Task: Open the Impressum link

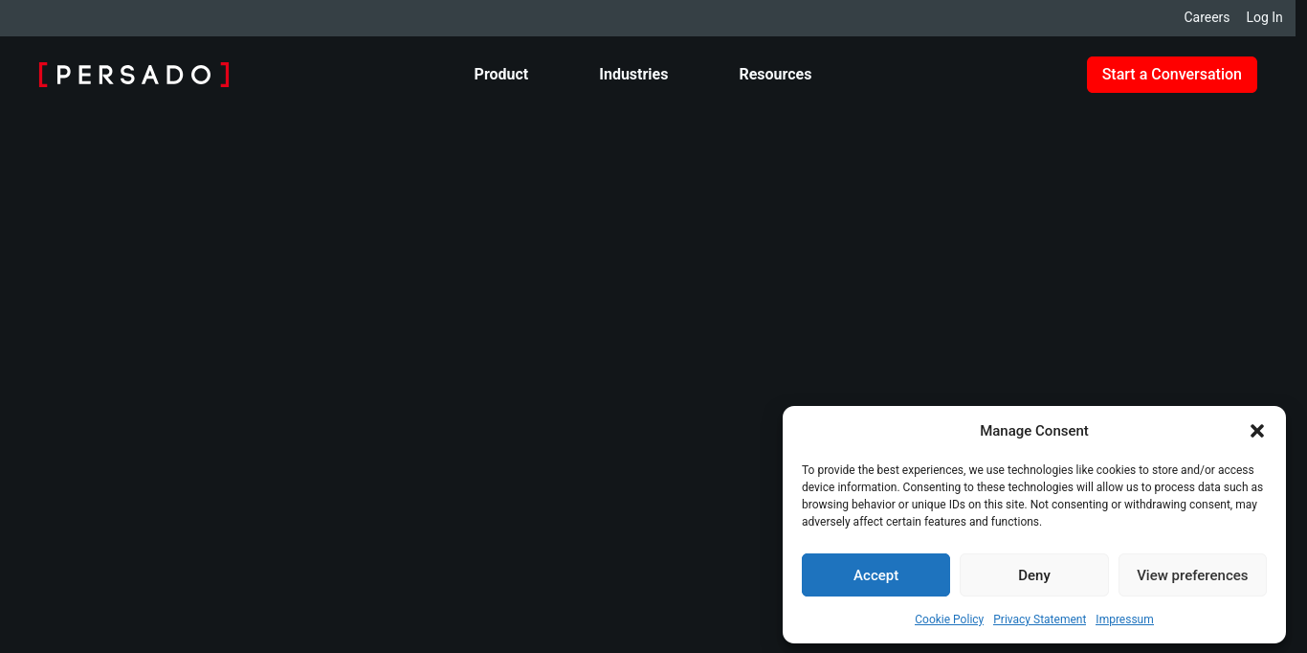Action: tap(1124, 619)
